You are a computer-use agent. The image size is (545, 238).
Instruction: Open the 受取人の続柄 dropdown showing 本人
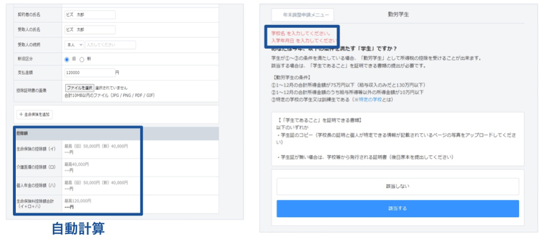pyautogui.click(x=74, y=44)
